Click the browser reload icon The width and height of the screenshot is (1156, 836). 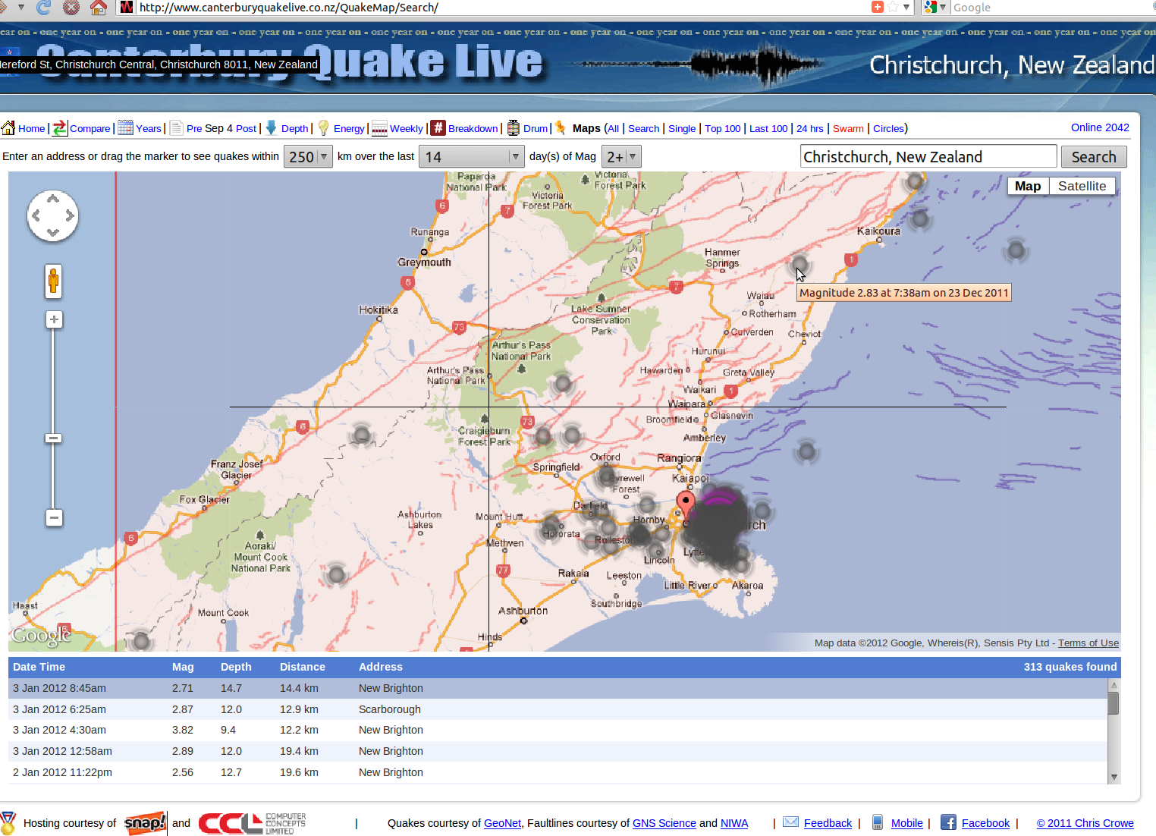44,8
